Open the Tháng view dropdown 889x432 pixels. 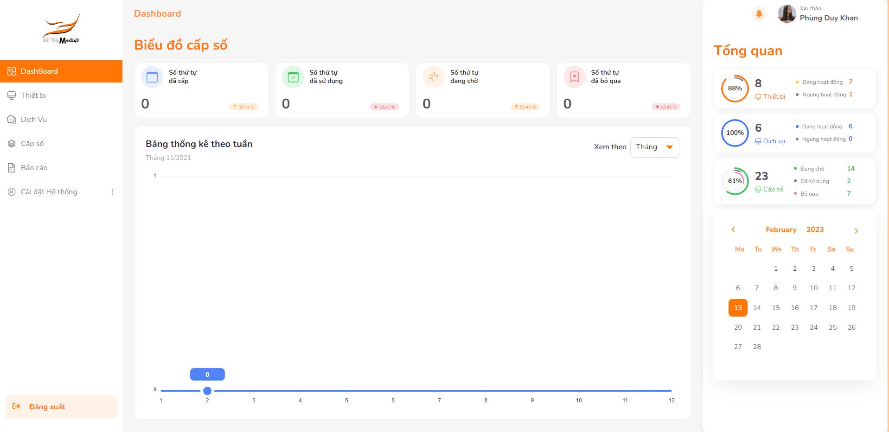[x=654, y=147]
